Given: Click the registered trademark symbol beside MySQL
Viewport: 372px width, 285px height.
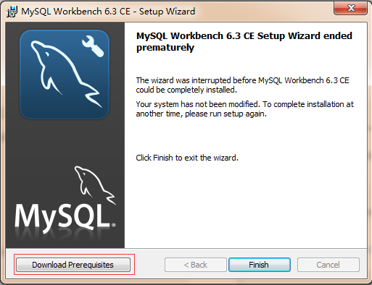Looking at the screenshot, I should (114, 225).
